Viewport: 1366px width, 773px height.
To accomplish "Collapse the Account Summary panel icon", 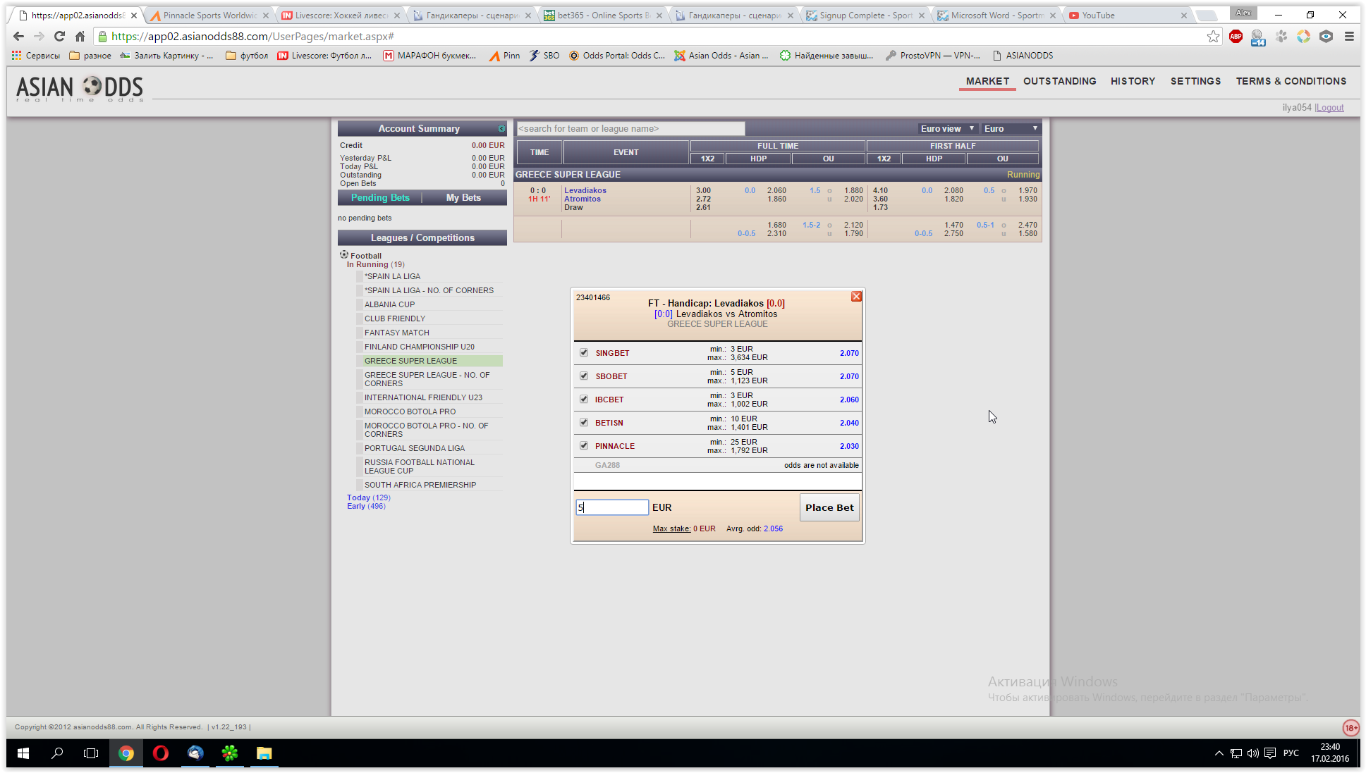I will tap(501, 129).
